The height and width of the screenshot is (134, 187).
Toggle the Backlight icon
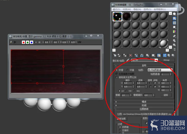coord(174,18)
